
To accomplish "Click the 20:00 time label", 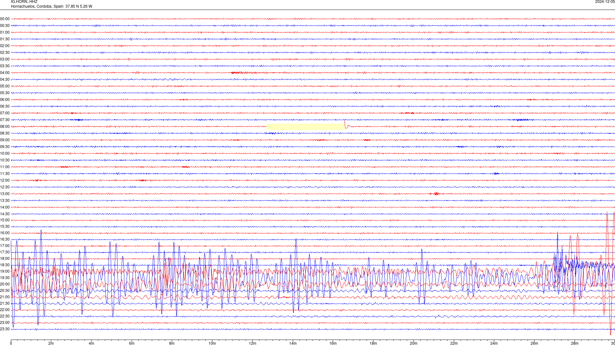I will tap(5, 284).
